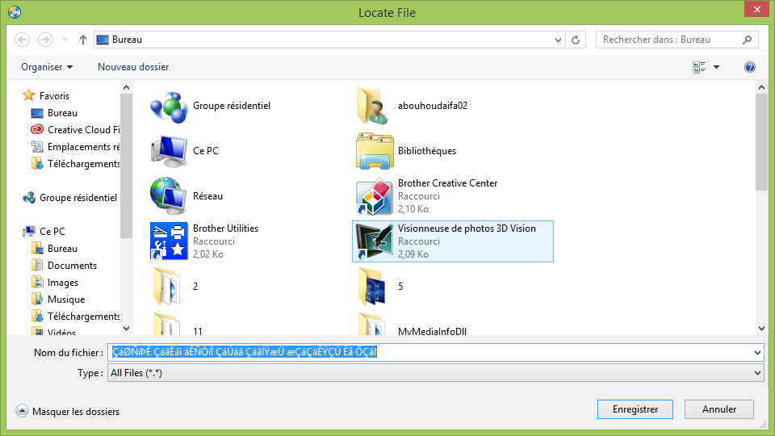Select the Brother Utilities shortcut icon
The width and height of the screenshot is (775, 436).
(x=169, y=241)
